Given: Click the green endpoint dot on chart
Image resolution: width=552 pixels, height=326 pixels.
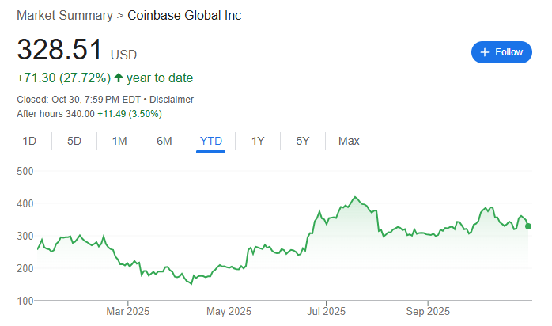Looking at the screenshot, I should pyautogui.click(x=528, y=226).
